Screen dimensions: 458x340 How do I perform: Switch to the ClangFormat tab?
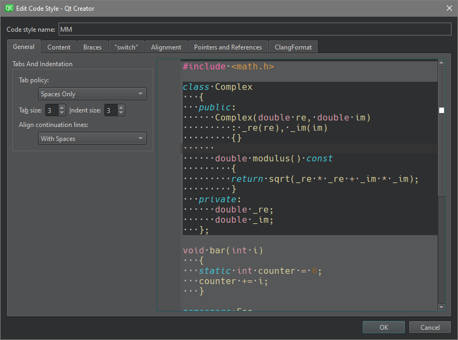tap(293, 47)
